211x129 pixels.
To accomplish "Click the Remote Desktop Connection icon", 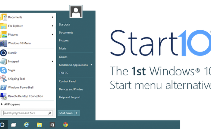I will coord(4,96).
